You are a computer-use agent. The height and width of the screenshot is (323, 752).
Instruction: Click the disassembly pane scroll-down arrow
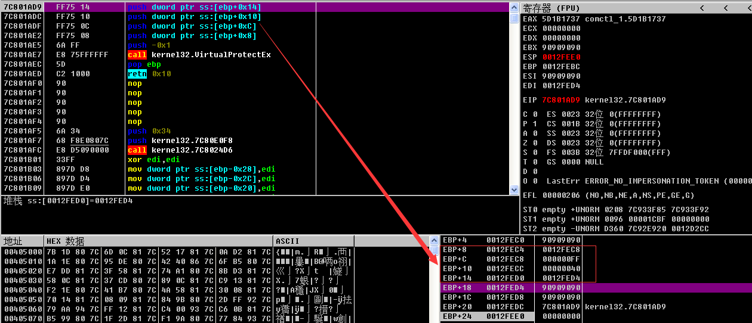click(514, 190)
